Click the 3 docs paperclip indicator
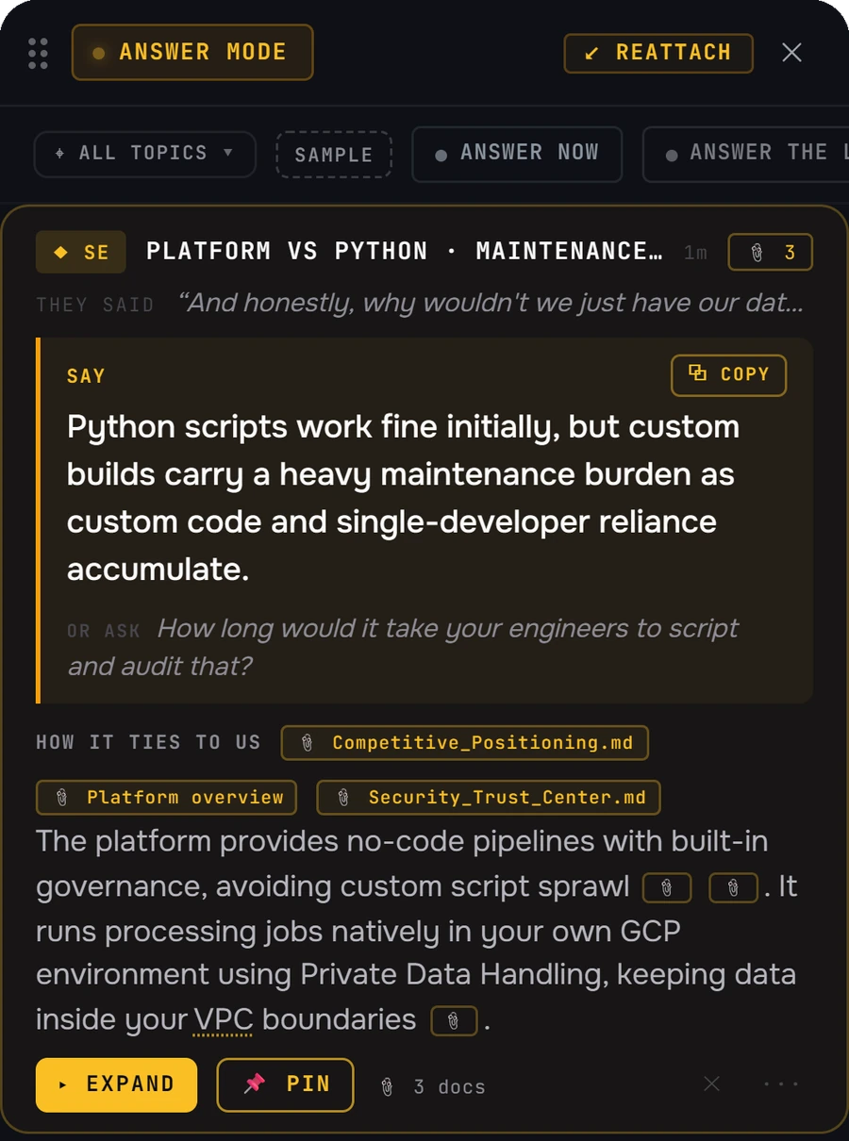 (x=432, y=1086)
